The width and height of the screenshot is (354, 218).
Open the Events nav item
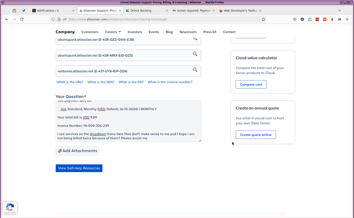tap(154, 32)
